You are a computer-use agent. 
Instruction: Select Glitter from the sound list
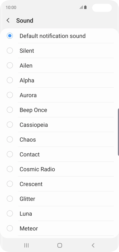tap(59, 199)
